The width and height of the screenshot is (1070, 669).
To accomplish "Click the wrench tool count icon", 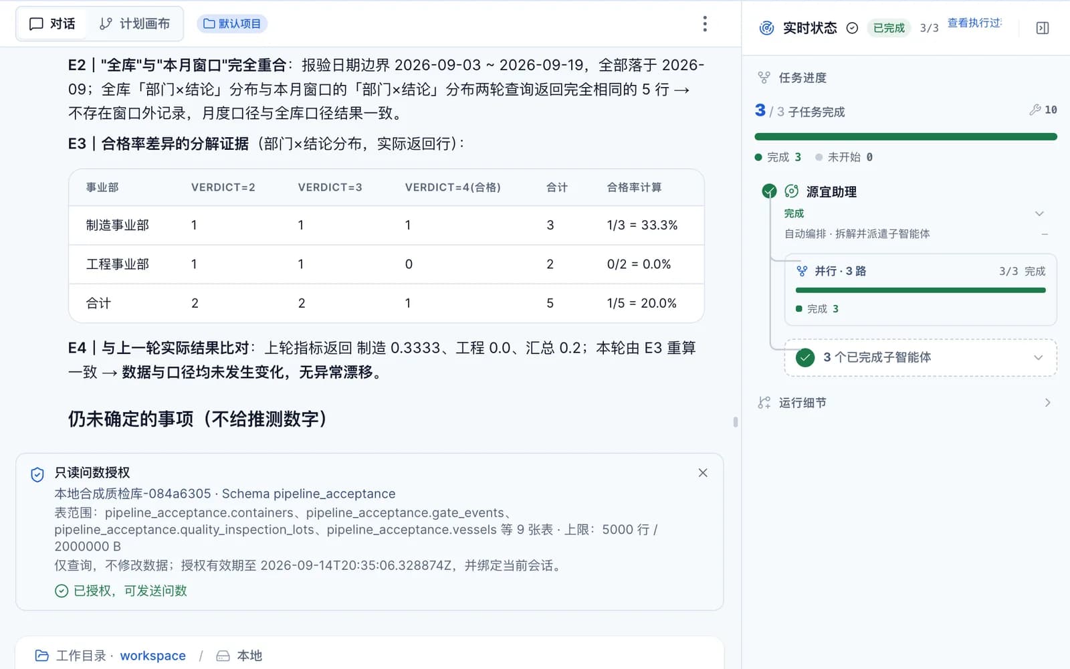I will 1035,109.
